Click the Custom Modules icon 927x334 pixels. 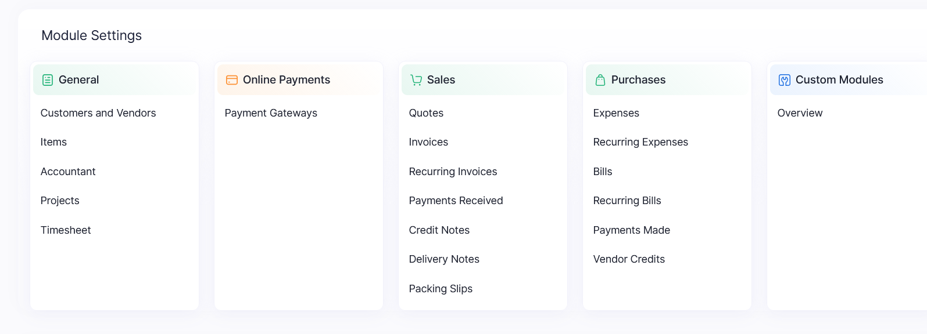click(x=785, y=80)
